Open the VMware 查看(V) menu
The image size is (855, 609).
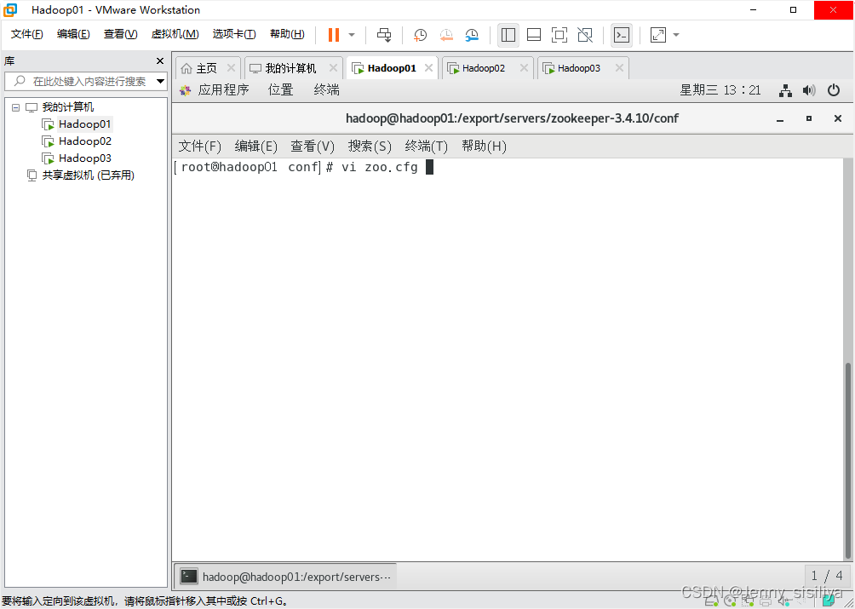point(121,34)
